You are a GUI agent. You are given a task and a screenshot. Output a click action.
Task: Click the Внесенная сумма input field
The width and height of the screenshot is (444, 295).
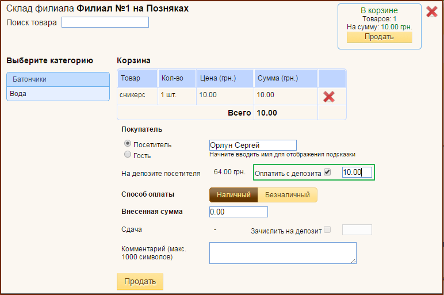tap(239, 212)
